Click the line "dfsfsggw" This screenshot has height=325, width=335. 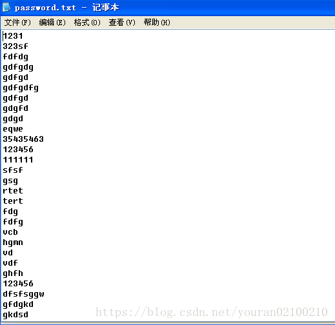pyautogui.click(x=23, y=294)
